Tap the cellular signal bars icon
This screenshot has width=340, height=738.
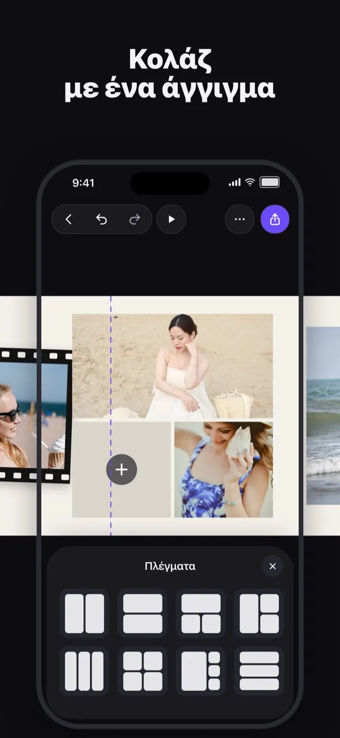pos(234,183)
